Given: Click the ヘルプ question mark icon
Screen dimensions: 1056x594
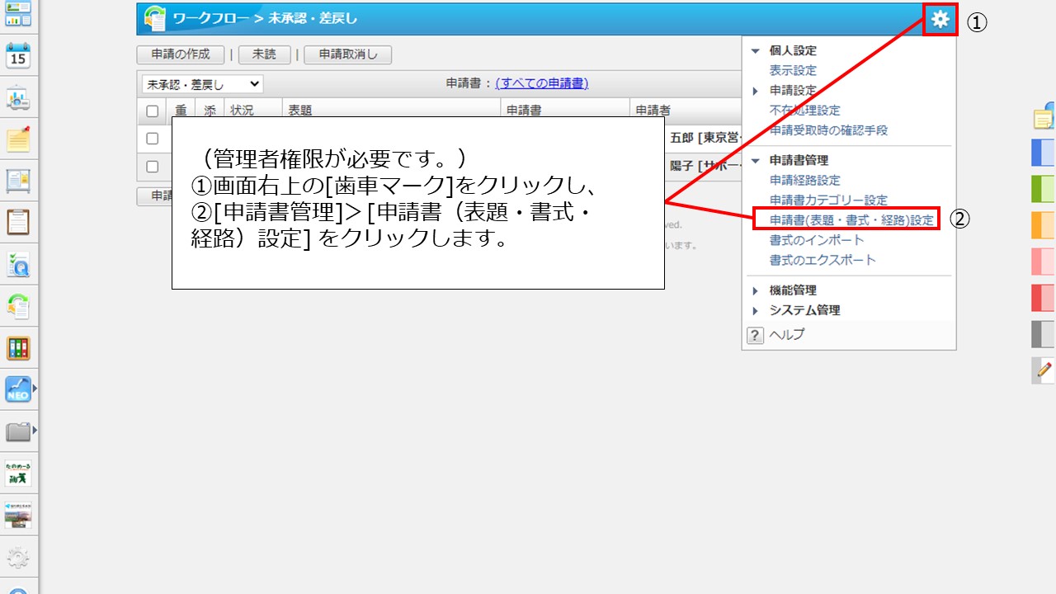Looking at the screenshot, I should pyautogui.click(x=754, y=335).
